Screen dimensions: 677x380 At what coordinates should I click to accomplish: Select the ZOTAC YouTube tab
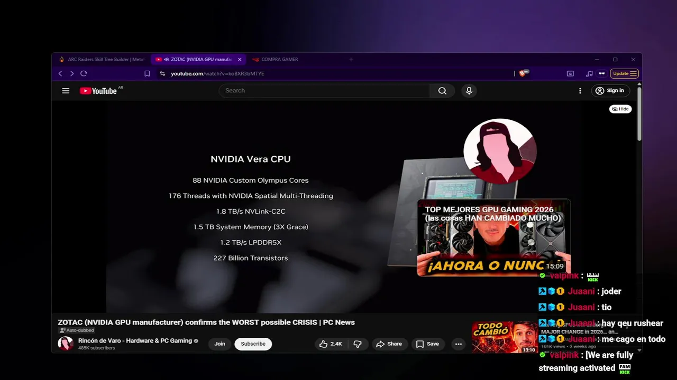pos(198,60)
